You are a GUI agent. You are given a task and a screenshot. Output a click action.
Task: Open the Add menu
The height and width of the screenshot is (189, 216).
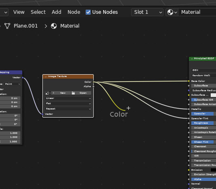(57, 12)
